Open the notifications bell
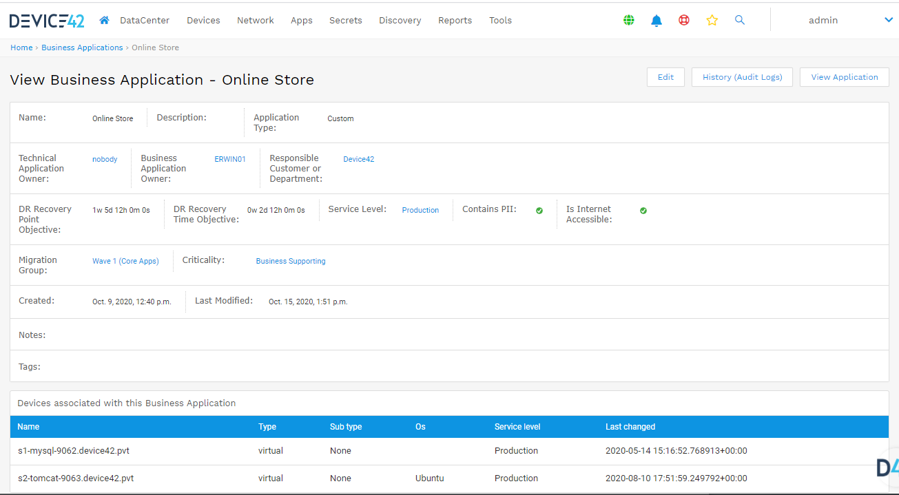Screen dimensions: 899x495 (657, 21)
